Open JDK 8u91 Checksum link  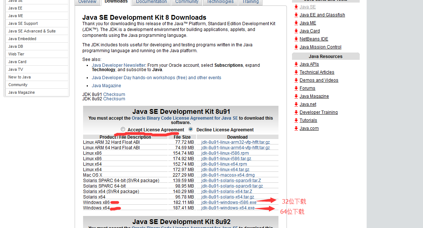tap(114, 94)
